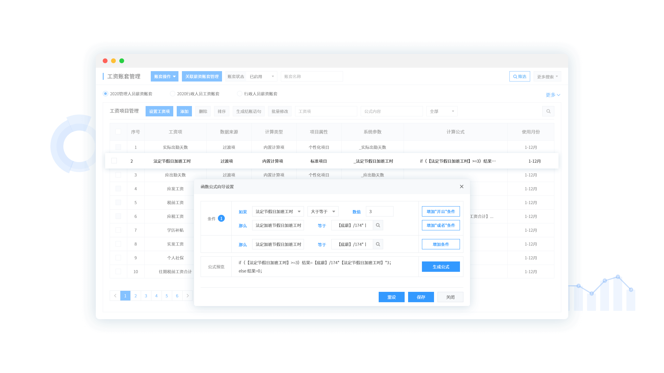Click the green window control dot
This screenshot has height=373, width=664.
click(122, 61)
